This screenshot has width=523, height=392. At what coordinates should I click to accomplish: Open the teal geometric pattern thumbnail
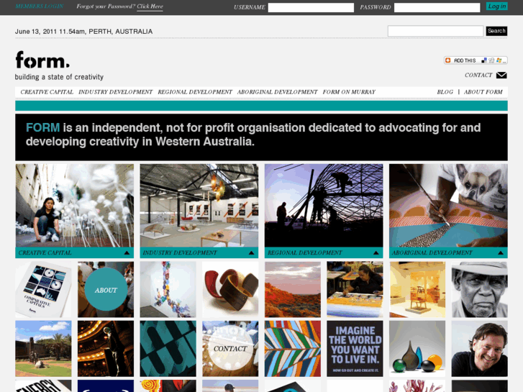(168, 349)
